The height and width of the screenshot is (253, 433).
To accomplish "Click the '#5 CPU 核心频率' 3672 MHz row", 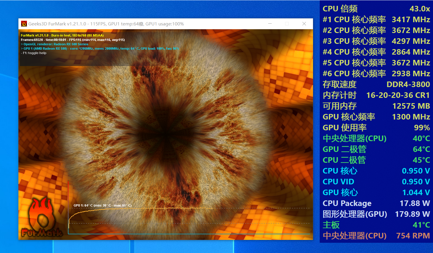I will pyautogui.click(x=376, y=63).
